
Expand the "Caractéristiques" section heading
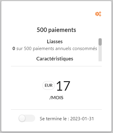point(55,59)
